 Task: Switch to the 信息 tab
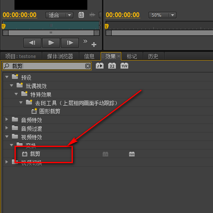pyautogui.click(x=89, y=56)
